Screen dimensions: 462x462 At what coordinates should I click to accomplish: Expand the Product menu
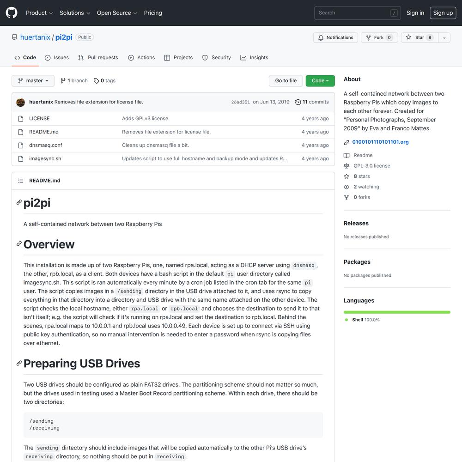pyautogui.click(x=39, y=13)
